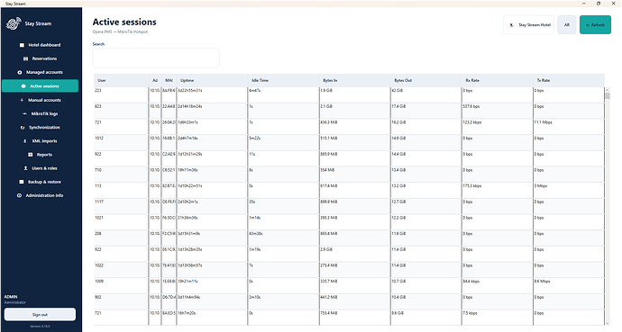Screen dimensions: 622x332
Task: Click the Users & roles person icon
Action: [26, 168]
